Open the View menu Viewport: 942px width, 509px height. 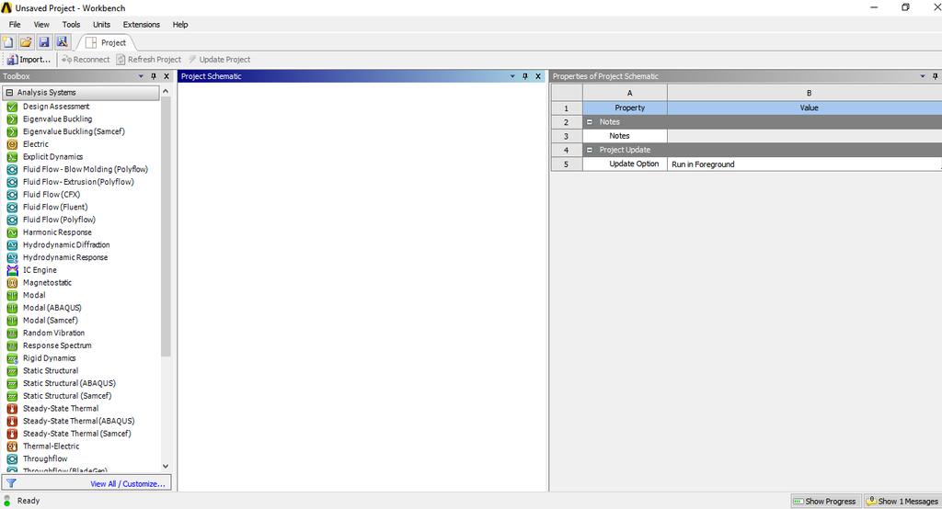41,25
